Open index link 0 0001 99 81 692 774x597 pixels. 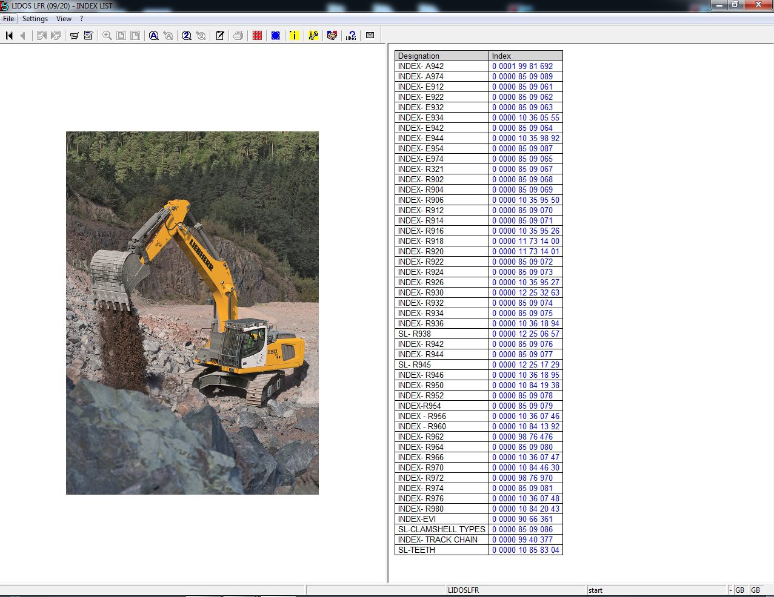(x=522, y=66)
